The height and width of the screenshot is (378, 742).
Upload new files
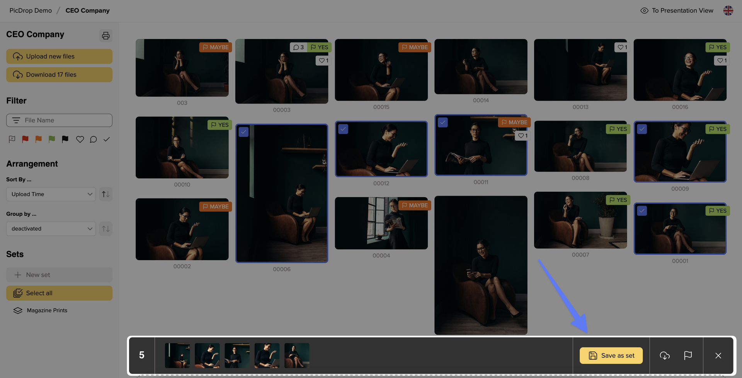(x=59, y=56)
